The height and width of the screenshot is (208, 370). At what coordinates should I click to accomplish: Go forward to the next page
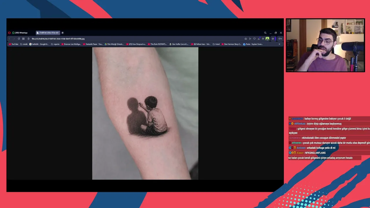point(14,39)
